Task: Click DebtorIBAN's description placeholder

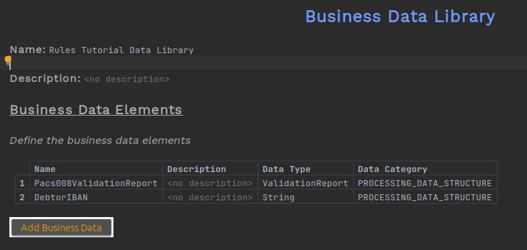Action: pos(210,197)
